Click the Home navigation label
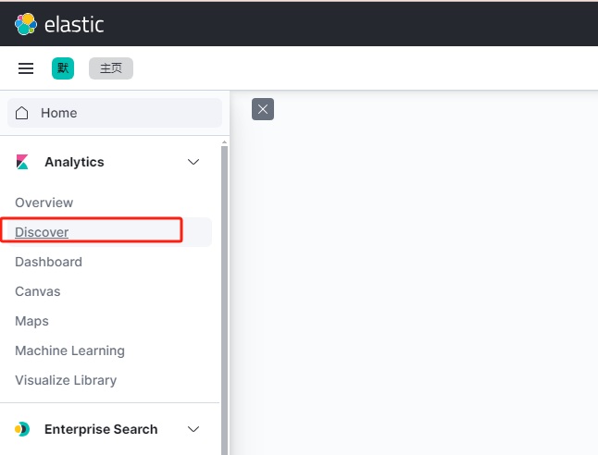 pos(58,113)
